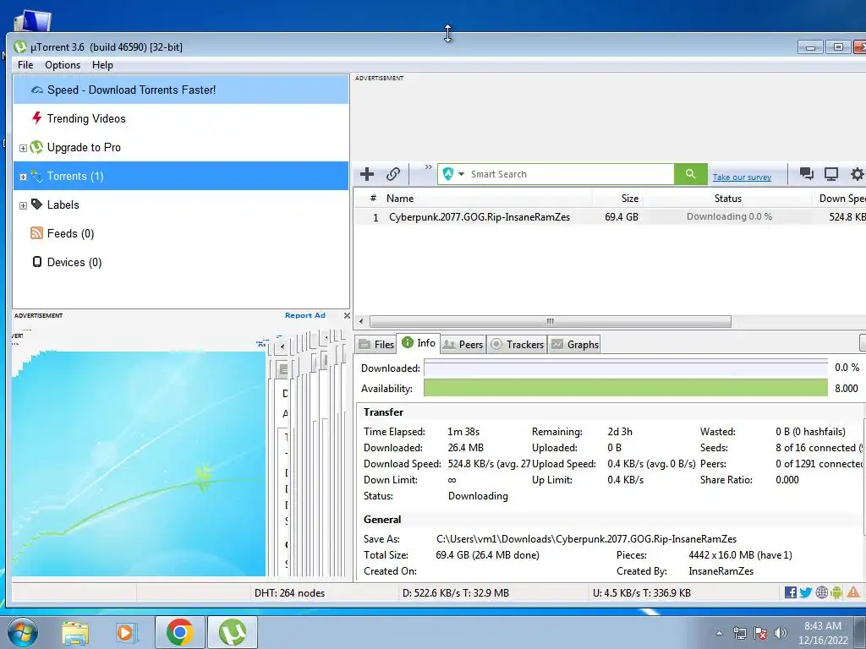Image resolution: width=866 pixels, height=649 pixels.
Task: Click the globe web icon in status bar
Action: click(x=822, y=592)
